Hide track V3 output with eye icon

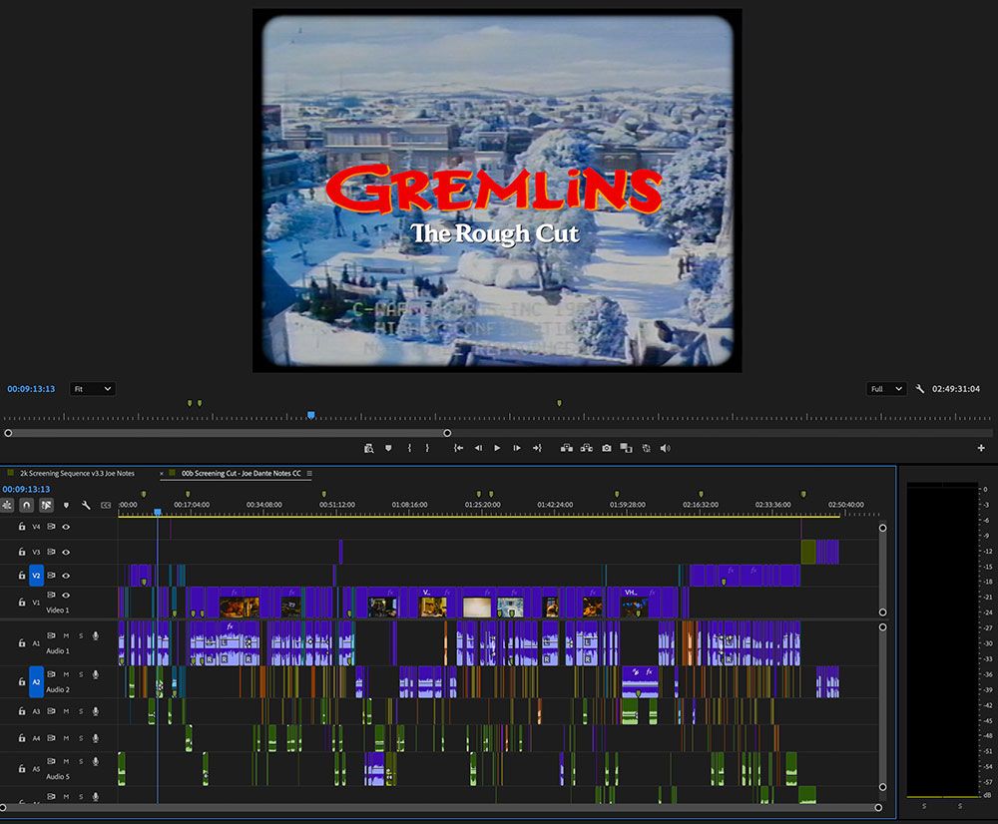click(x=66, y=553)
